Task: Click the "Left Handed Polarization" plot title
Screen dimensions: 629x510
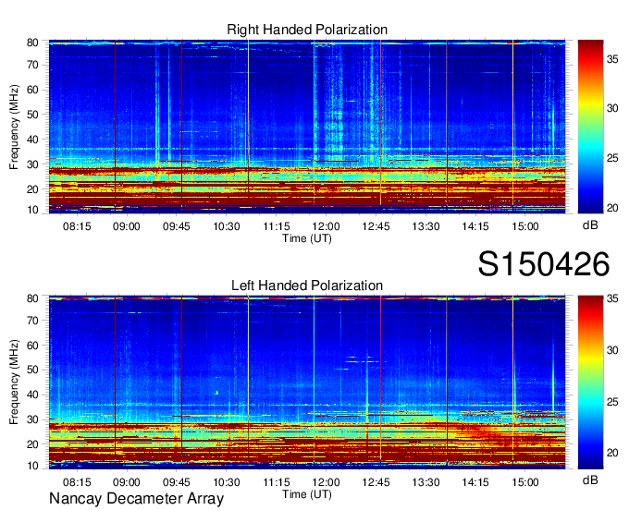Action: pos(307,285)
